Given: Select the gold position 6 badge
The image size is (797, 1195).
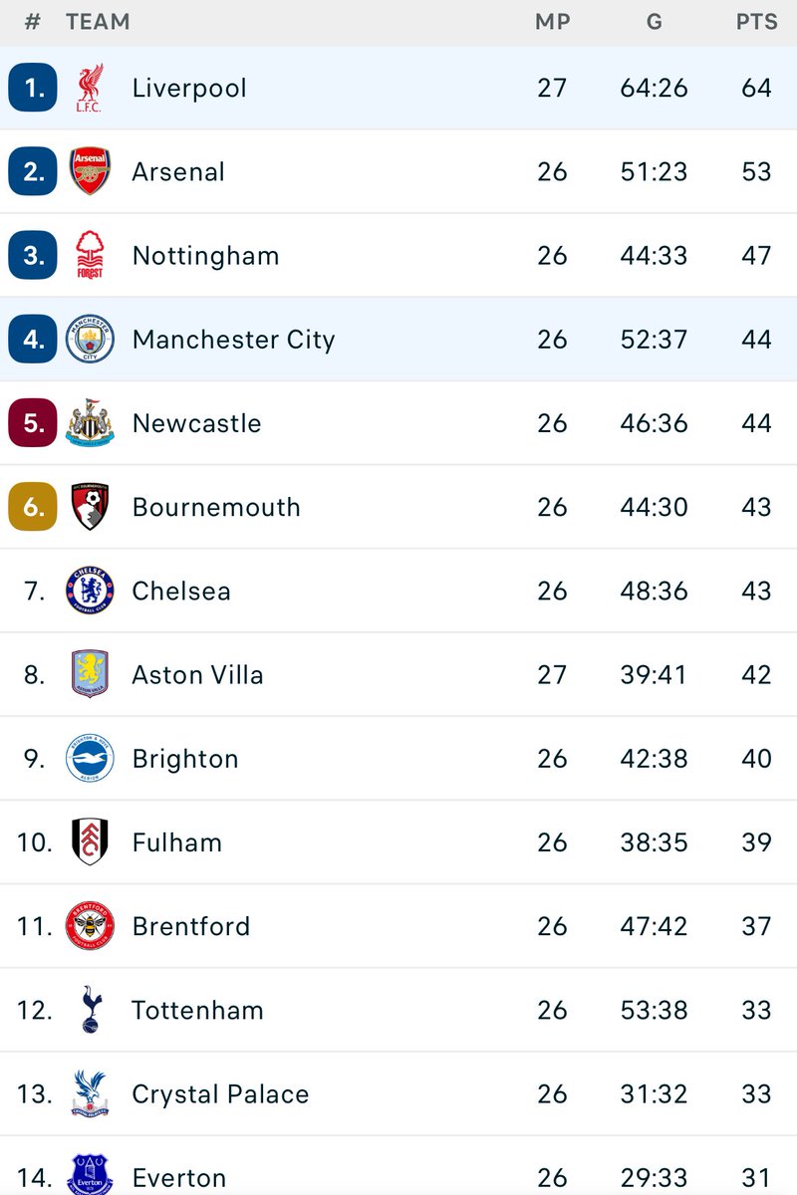Looking at the screenshot, I should [x=34, y=506].
